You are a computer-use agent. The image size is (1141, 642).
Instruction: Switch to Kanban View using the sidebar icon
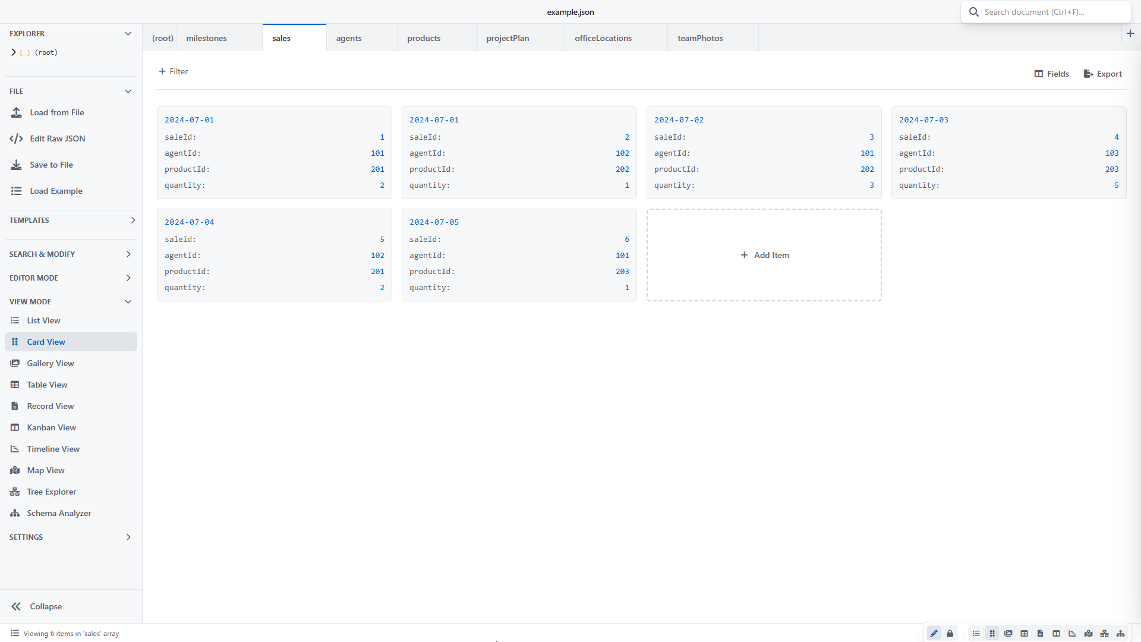[x=14, y=427]
